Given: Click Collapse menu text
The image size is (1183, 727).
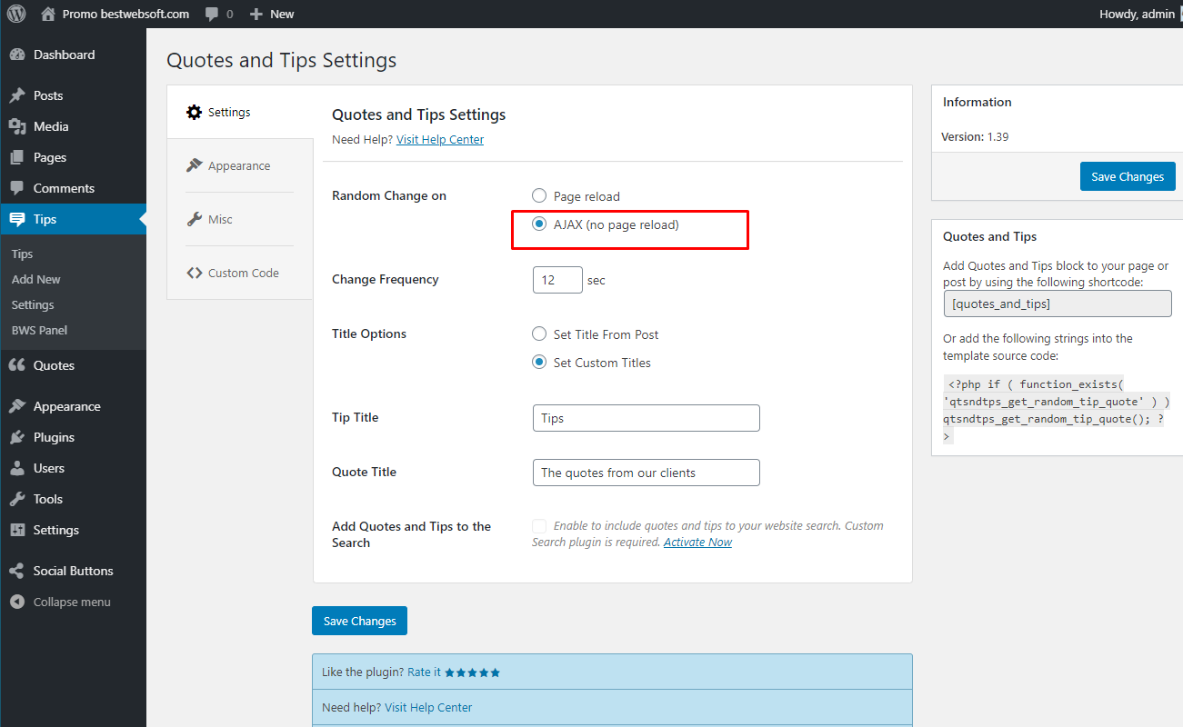Looking at the screenshot, I should (72, 602).
